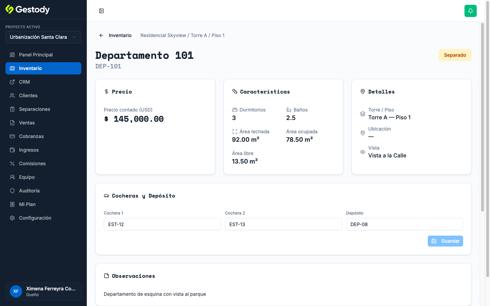Click the notifications bell icon

point(470,11)
